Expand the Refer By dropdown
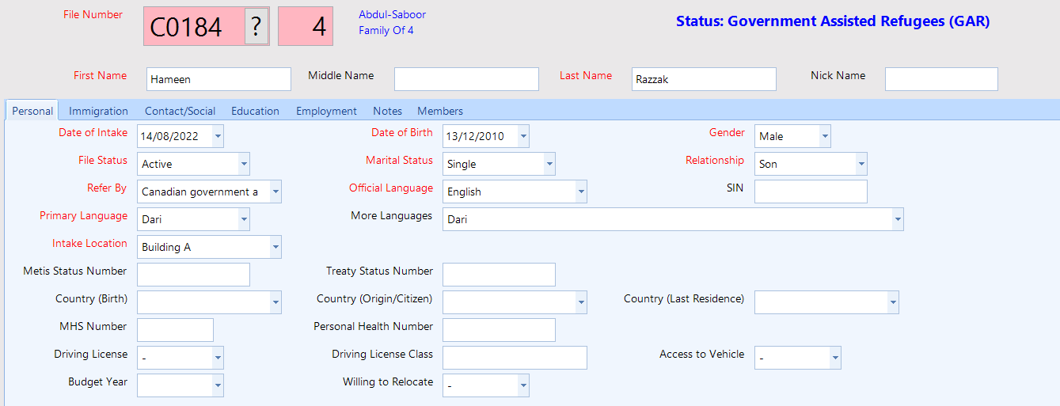The width and height of the screenshot is (1060, 406). (275, 192)
